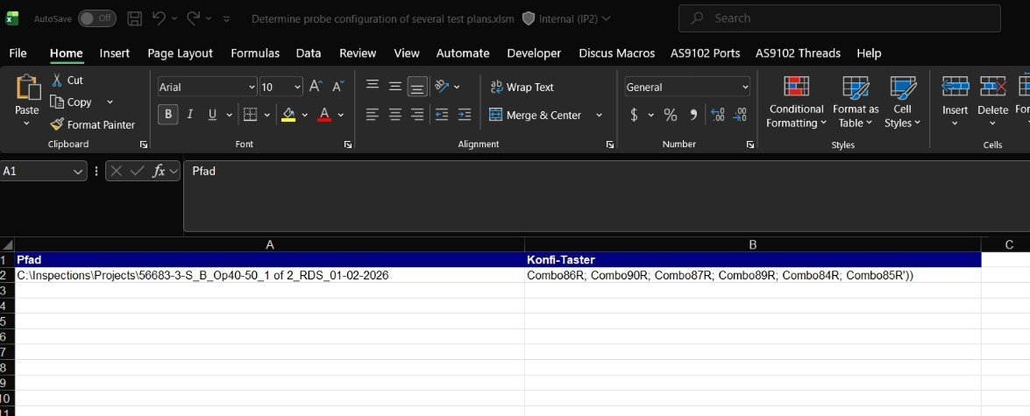Image resolution: width=1030 pixels, height=416 pixels.
Task: Toggle Bold formatting
Action: click(x=167, y=115)
